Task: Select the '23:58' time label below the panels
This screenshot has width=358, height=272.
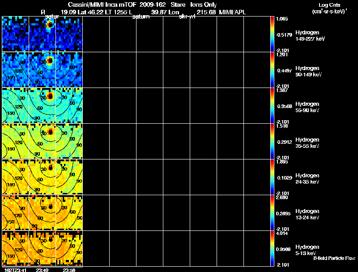Action: pyautogui.click(x=69, y=270)
